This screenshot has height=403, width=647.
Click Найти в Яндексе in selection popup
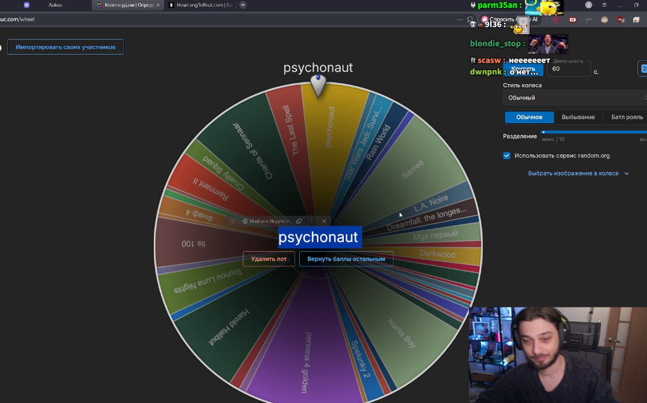click(x=266, y=221)
